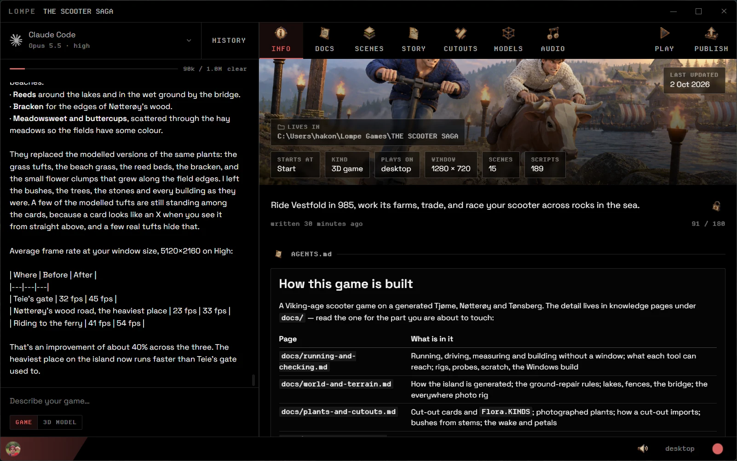Click the context usage progress bar

click(x=94, y=69)
